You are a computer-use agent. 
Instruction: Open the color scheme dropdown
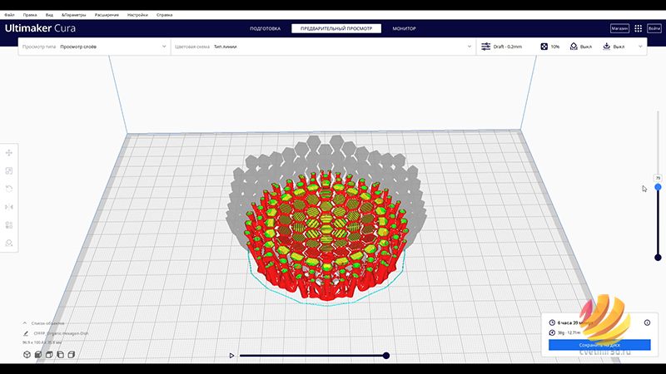click(x=323, y=47)
